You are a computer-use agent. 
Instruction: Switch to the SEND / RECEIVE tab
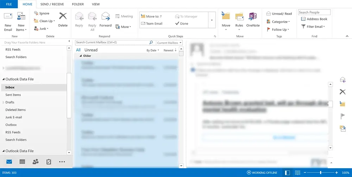pyautogui.click(x=52, y=4)
